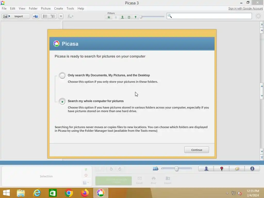Open the View menu
Screen dimensions: 264x198
tap(22, 9)
